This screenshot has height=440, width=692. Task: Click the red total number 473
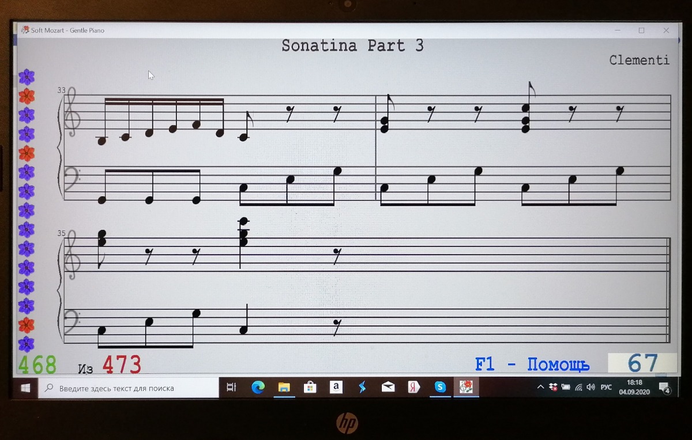(122, 365)
